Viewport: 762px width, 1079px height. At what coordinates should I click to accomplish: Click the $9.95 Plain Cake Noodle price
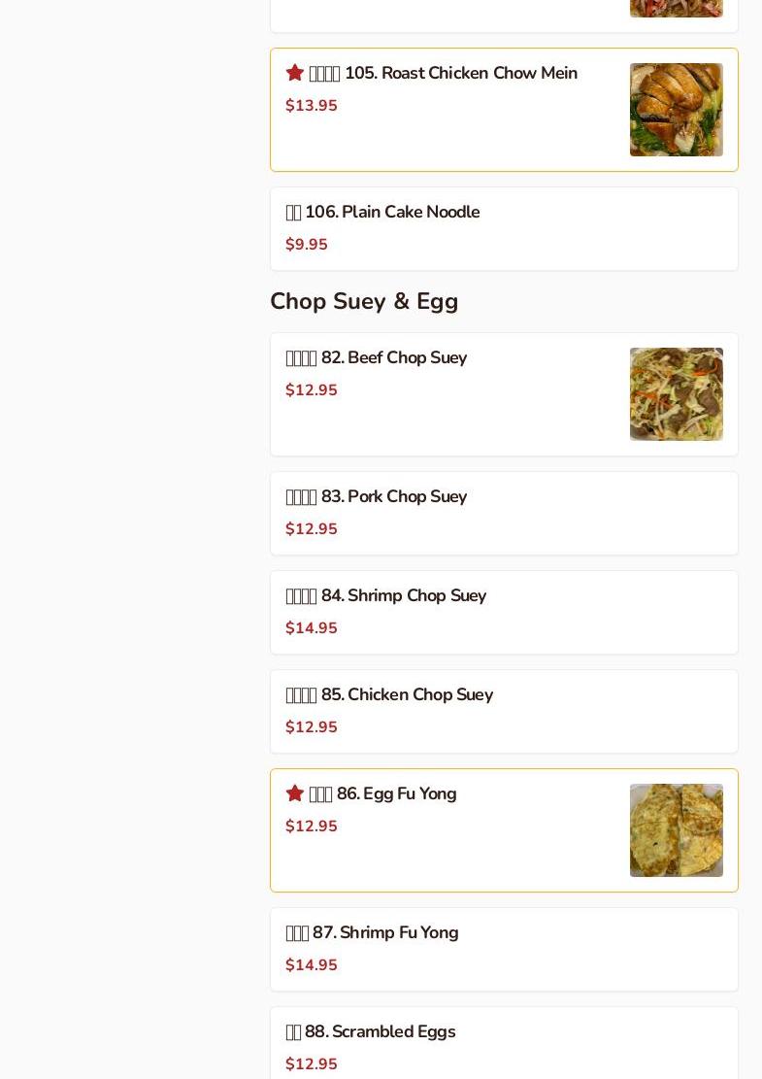coord(307,245)
